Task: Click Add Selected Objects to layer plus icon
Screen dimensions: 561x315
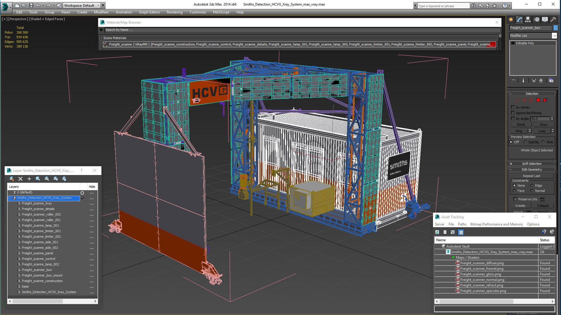Action: pyautogui.click(x=29, y=179)
